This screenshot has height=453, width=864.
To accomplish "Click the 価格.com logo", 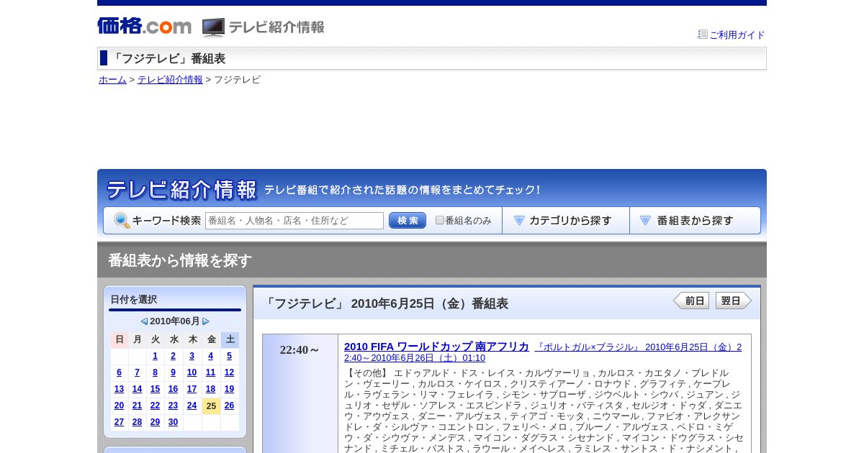I will (144, 27).
